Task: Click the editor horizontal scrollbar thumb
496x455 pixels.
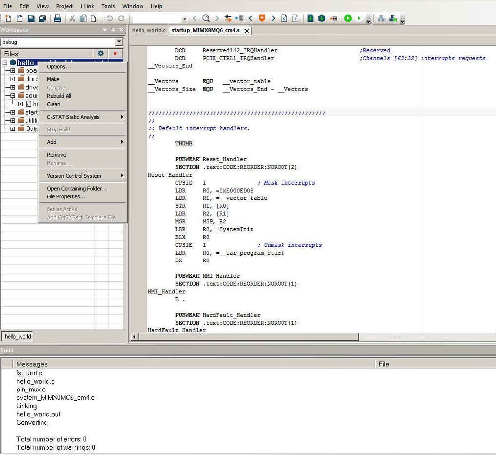Action: [249, 337]
